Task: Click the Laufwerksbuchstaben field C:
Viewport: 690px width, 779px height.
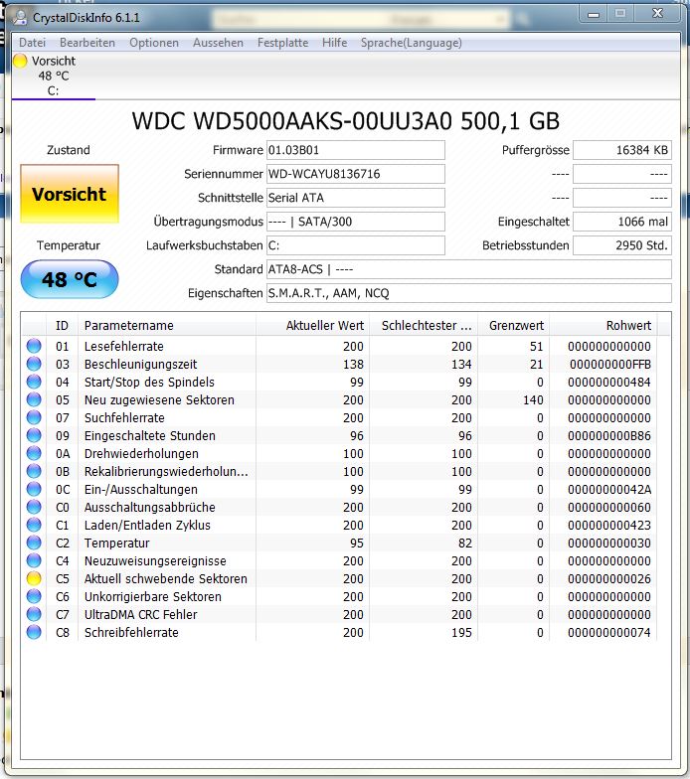Action: click(356, 245)
